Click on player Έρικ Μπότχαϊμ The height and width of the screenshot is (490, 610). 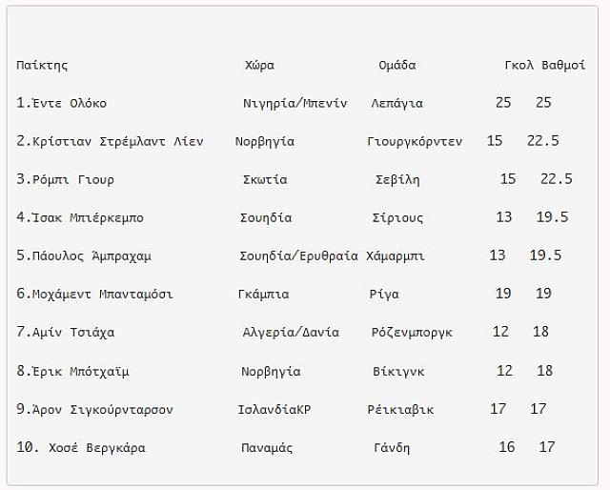tap(80, 371)
